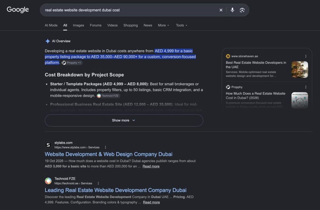Screen dimensions: 320x210
Task: Open the Propphy +1 source chip
Action: pos(72,63)
